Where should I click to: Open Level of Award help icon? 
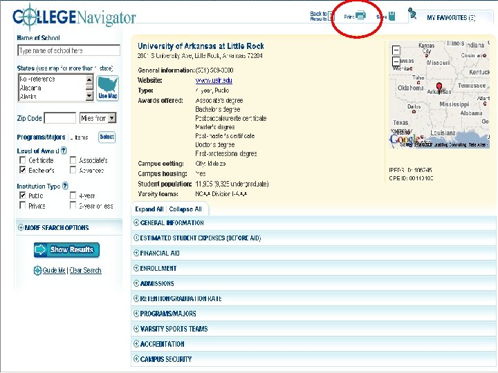(64, 151)
